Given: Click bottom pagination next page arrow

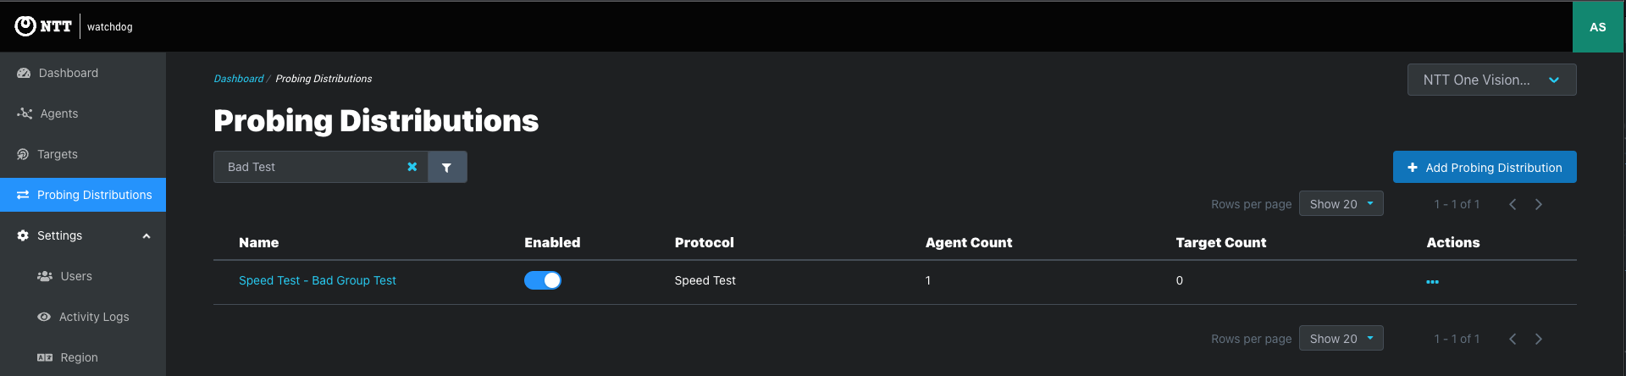Looking at the screenshot, I should 1539,339.
